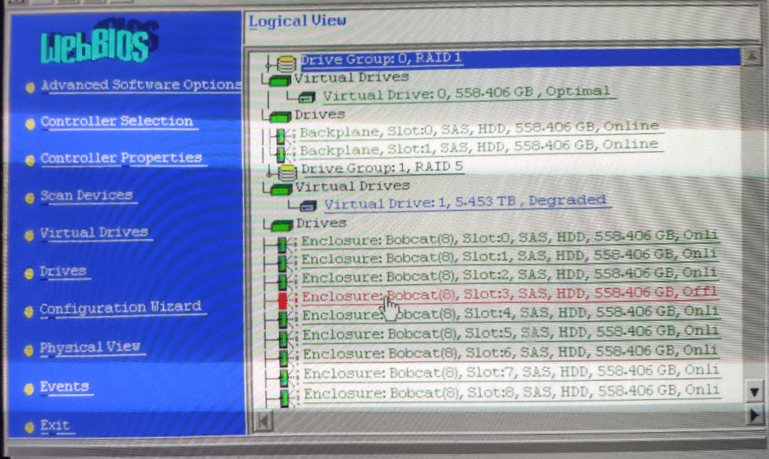Open Virtual Drive: 0 Optimal entry
Image resolution: width=769 pixels, height=459 pixels.
pos(466,93)
